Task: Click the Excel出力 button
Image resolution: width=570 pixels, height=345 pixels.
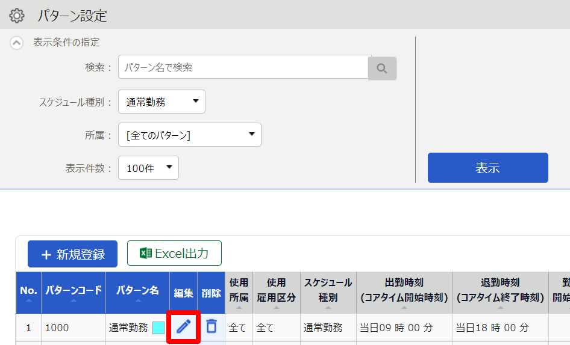Action: 174,253
